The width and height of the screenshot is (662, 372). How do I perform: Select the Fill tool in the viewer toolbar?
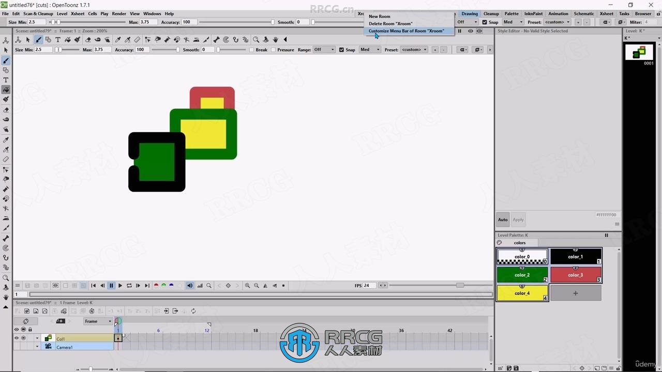pos(67,39)
